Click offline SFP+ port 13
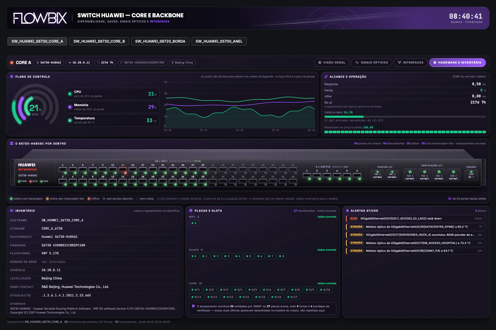The image size is (496, 330). point(123,170)
